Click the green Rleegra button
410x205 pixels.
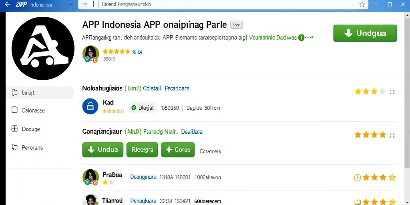[x=142, y=150]
